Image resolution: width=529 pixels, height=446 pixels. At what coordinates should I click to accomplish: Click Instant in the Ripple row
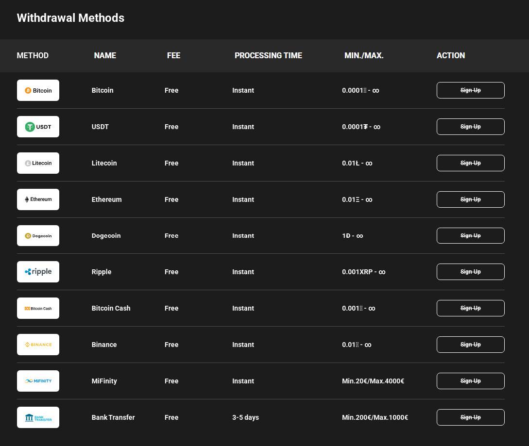(x=243, y=272)
